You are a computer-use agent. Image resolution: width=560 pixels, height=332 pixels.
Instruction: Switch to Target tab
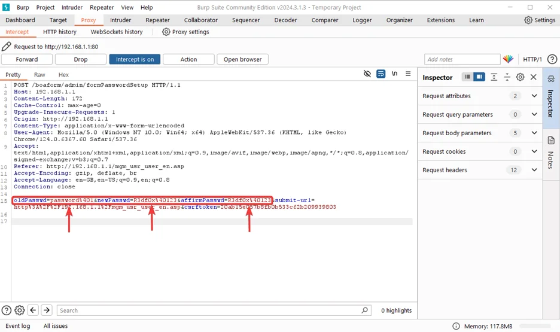coord(58,20)
